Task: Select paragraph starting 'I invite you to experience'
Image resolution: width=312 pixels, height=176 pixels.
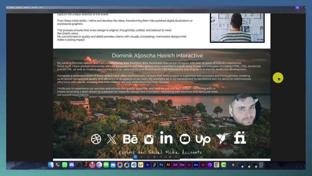Action: (138, 92)
